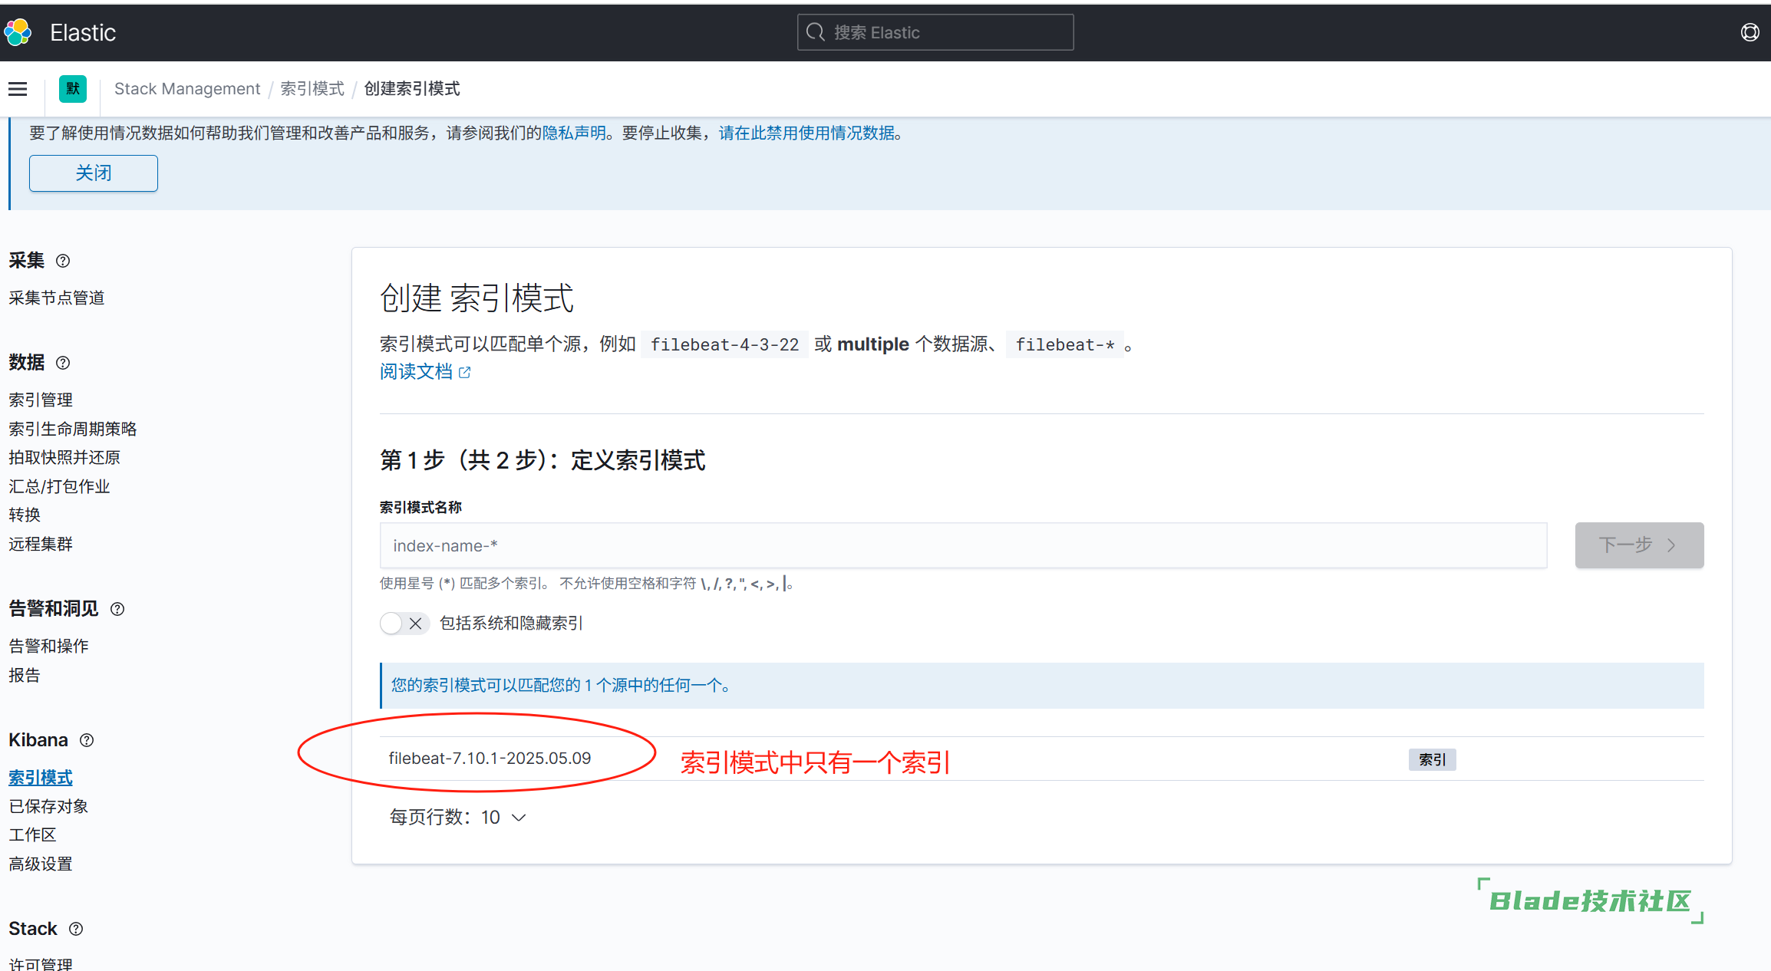Select 索引模式 in Kibana sidebar section
The height and width of the screenshot is (971, 1771).
click(41, 777)
